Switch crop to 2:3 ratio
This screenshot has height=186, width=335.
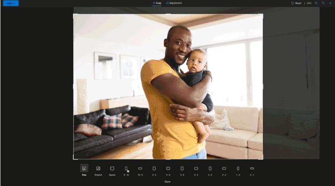pyautogui.click(x=210, y=168)
